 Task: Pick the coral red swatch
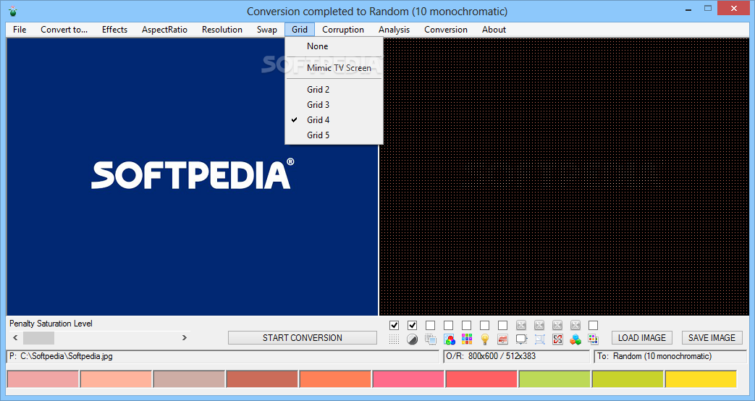pyautogui.click(x=481, y=379)
